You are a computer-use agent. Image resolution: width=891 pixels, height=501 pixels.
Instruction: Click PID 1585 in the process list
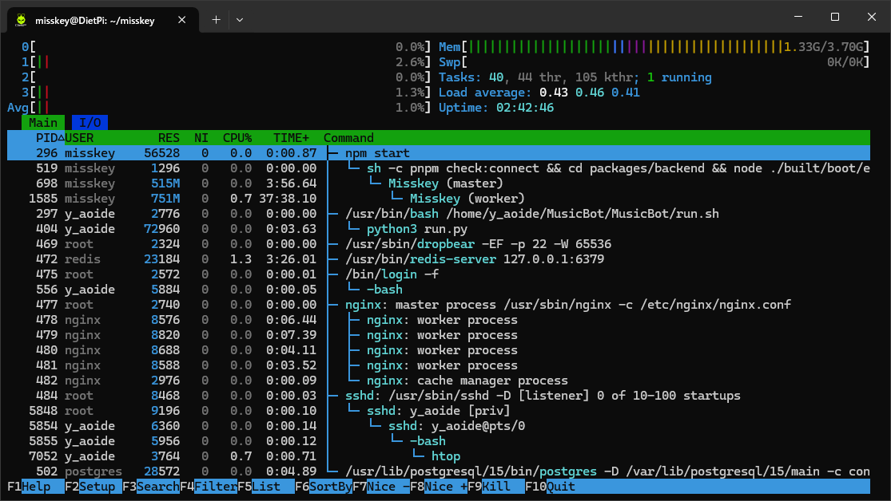(43, 199)
